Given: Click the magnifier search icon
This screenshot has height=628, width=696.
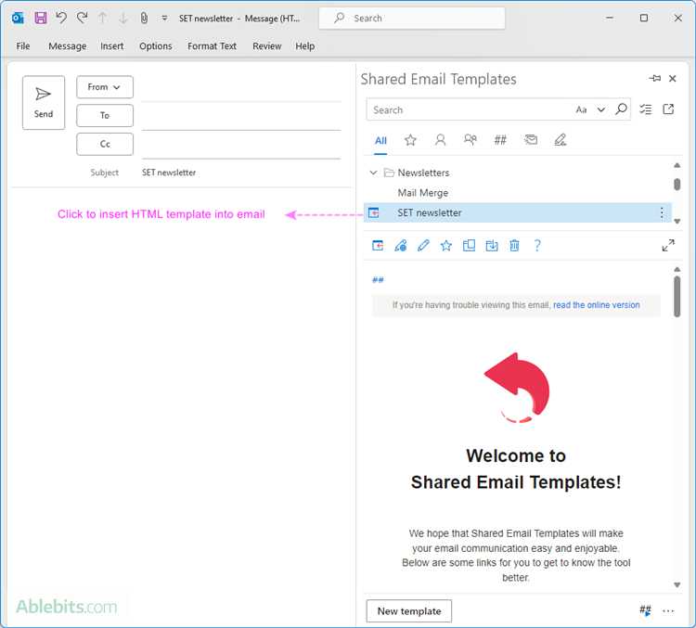Looking at the screenshot, I should [621, 109].
